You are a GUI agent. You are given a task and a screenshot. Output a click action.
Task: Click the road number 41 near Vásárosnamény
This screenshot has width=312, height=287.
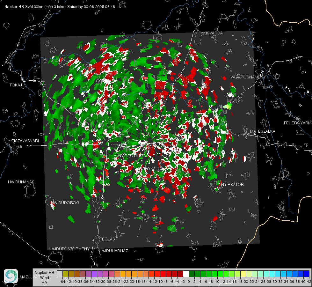243,93
